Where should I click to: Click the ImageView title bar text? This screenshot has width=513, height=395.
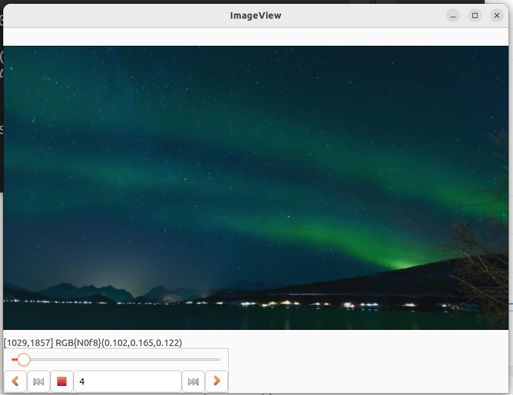coord(255,15)
